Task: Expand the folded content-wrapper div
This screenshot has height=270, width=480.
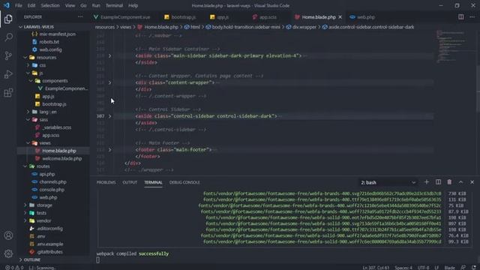Action: (110, 82)
